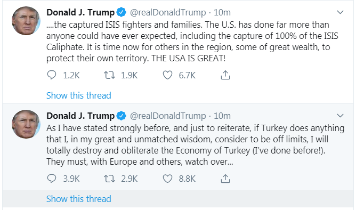The height and width of the screenshot is (210, 356).
Task: Open Donald J. Trump name on second tweet
Action: pos(80,116)
